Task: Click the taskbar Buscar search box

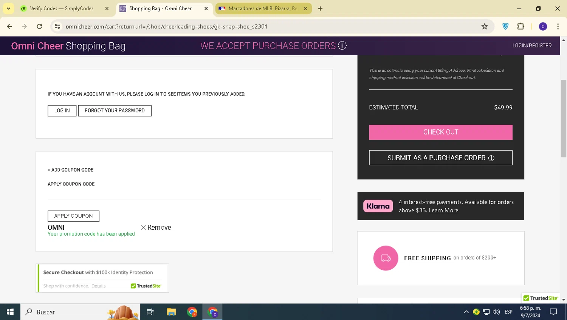Action: coord(80,312)
